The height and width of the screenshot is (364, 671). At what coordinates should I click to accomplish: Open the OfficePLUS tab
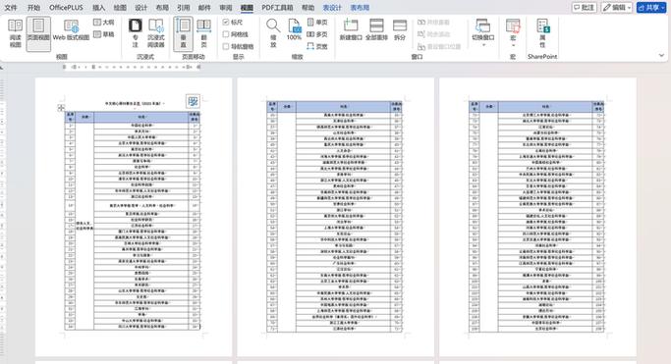tap(67, 8)
